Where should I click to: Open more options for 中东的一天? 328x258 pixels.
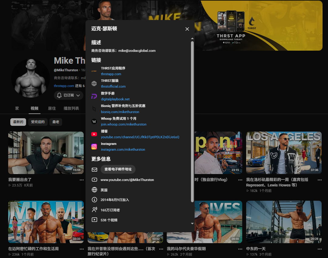(320, 249)
